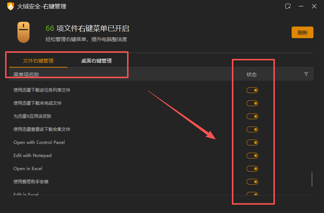Switch off Edit with Notepad toggle
Screen dimensions: 324x213
(252, 156)
